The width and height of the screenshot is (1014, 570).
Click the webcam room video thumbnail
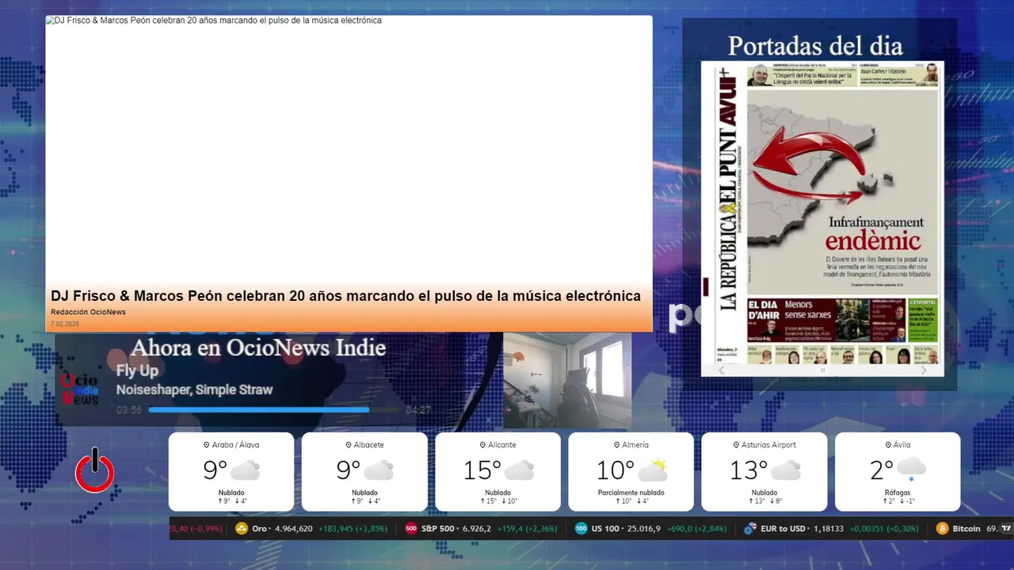pos(567,380)
